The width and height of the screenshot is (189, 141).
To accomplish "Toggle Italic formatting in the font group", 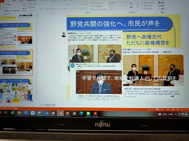I will [44, 9].
